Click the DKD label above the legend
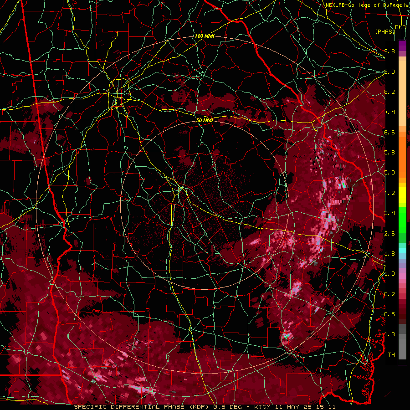This screenshot has height=410, width=410. coord(400,27)
